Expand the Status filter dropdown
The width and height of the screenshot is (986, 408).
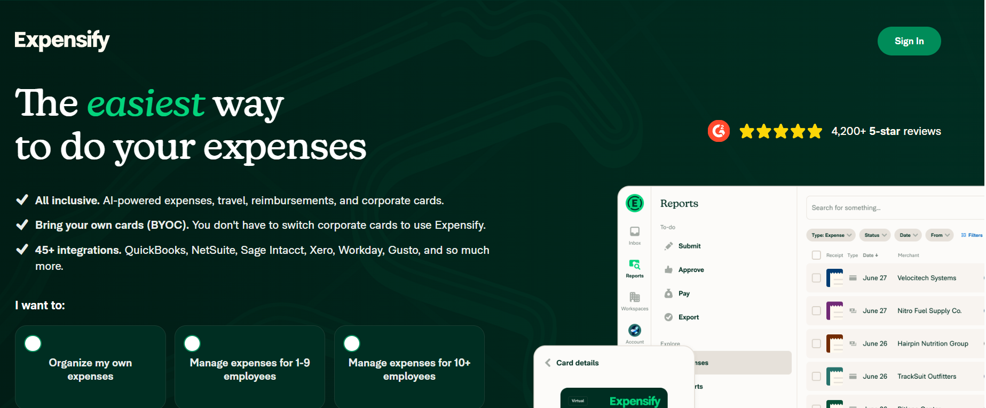(x=875, y=235)
